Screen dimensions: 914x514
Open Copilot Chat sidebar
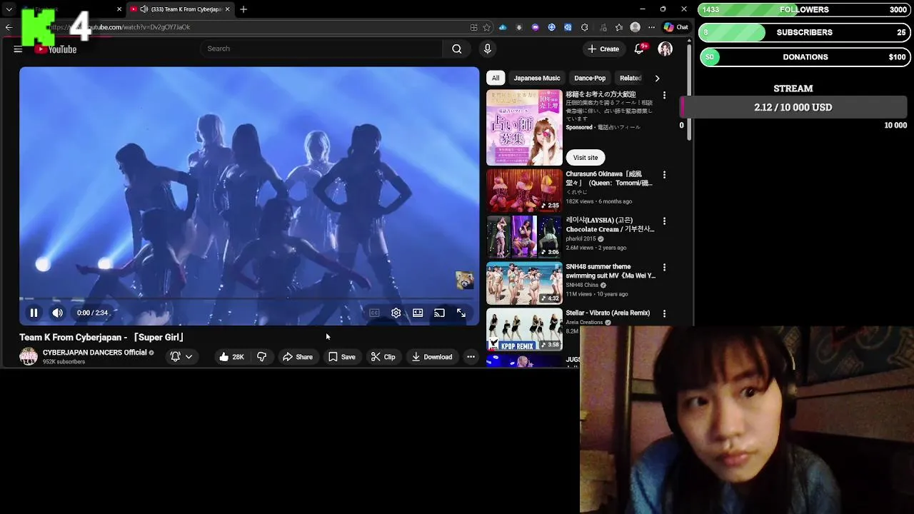tap(676, 27)
